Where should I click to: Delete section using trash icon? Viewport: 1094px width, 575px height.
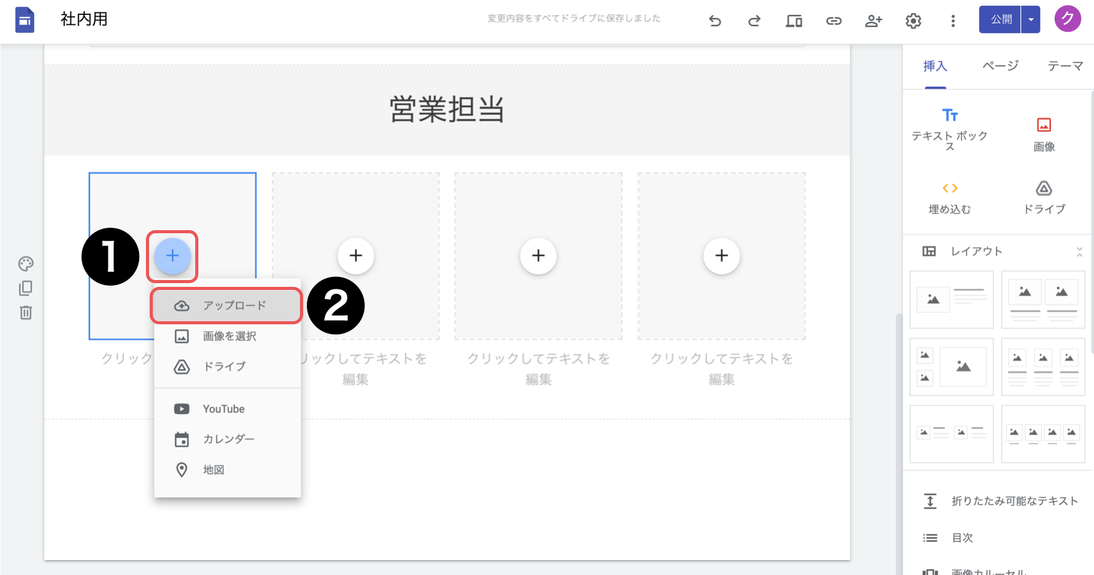point(26,312)
